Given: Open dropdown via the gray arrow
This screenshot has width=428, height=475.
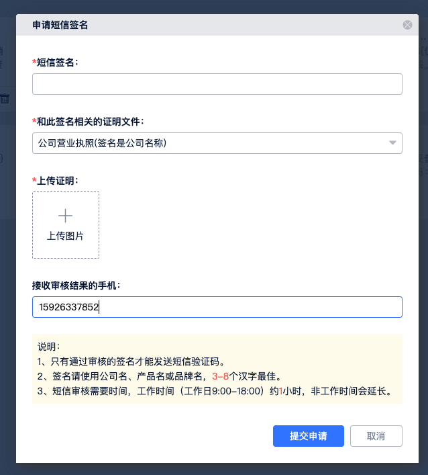Looking at the screenshot, I should (392, 143).
